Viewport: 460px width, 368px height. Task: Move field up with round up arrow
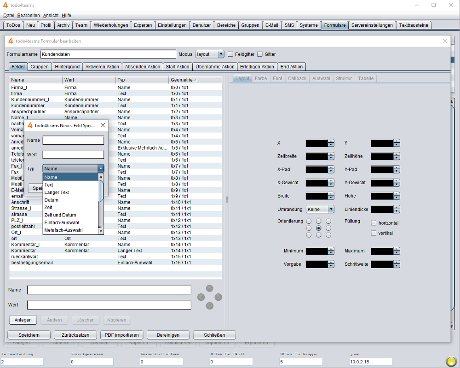pos(209,288)
